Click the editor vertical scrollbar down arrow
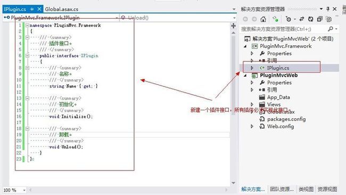346x195 pixels. 234,183
